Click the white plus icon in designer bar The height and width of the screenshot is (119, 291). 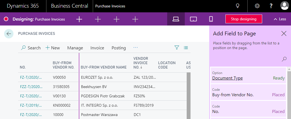tap(79, 19)
